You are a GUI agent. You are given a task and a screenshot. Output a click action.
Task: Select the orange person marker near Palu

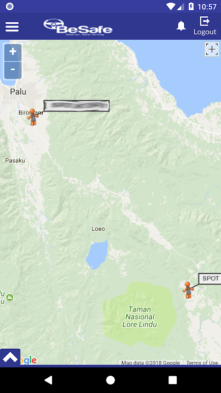pyautogui.click(x=33, y=117)
